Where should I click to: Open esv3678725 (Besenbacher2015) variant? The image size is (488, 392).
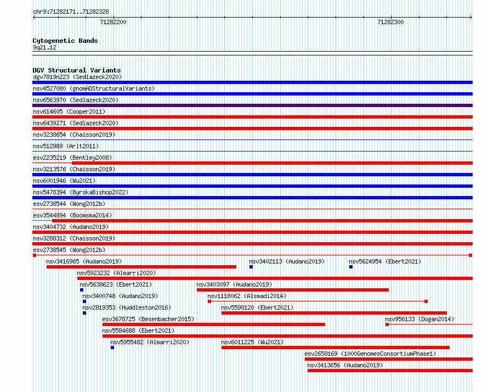tap(148, 319)
